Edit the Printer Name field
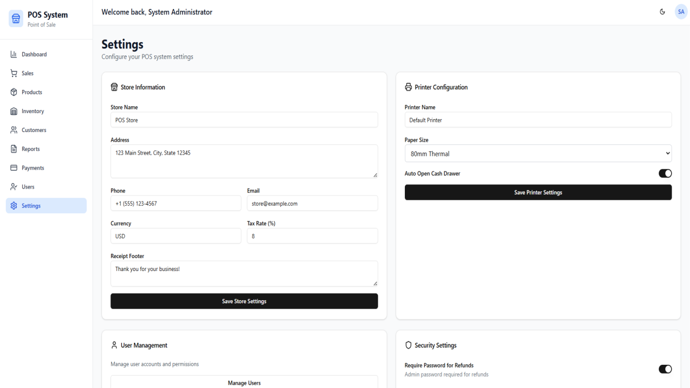690x388 pixels. (538, 120)
